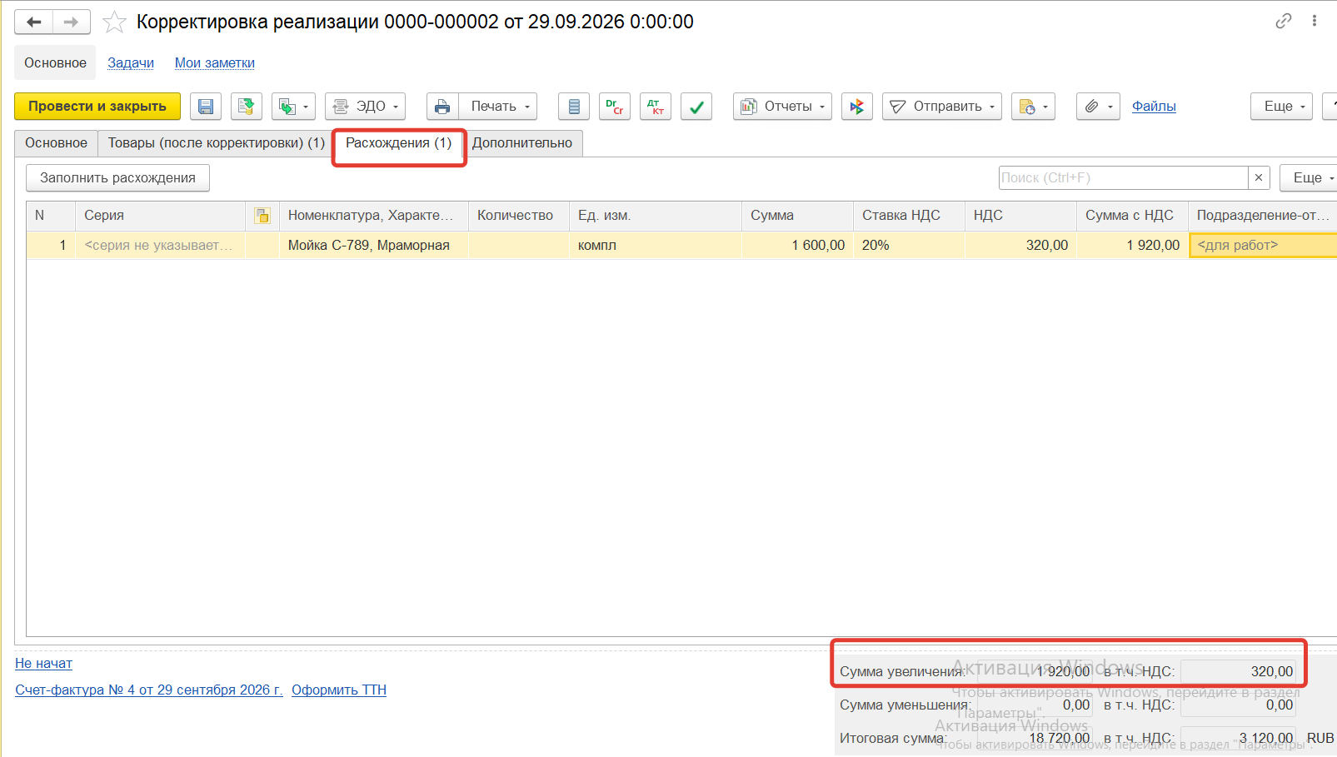
Task: Click the <для работ> department cell
Action: click(x=1263, y=246)
